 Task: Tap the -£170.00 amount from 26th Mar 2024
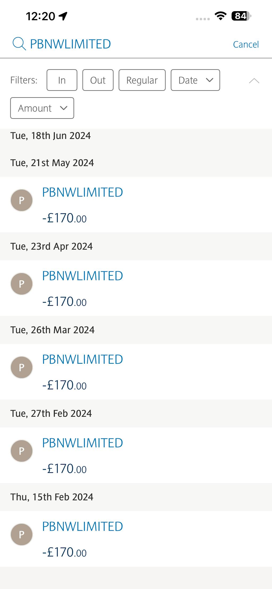click(65, 385)
